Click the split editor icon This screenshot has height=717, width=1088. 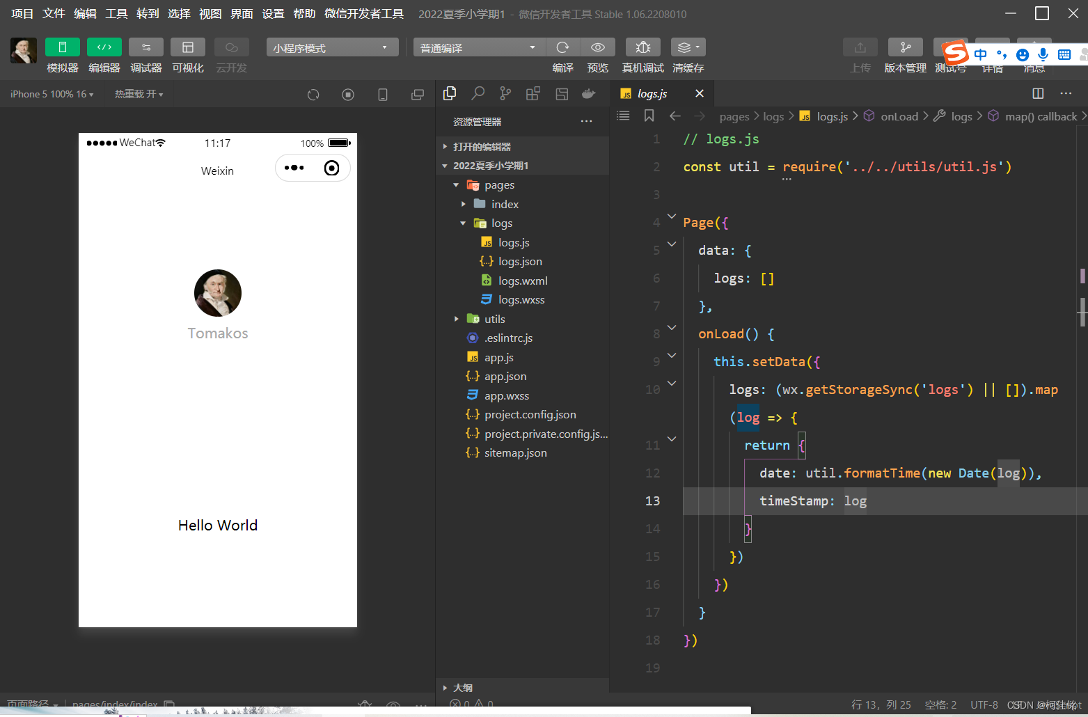(1038, 93)
